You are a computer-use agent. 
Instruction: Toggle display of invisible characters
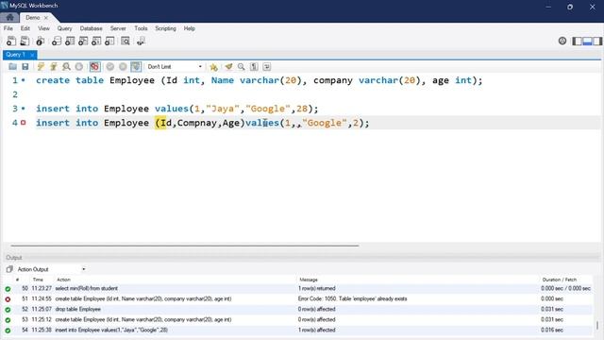tap(254, 67)
